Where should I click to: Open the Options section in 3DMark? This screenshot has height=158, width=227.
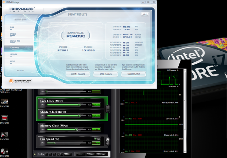(13, 34)
